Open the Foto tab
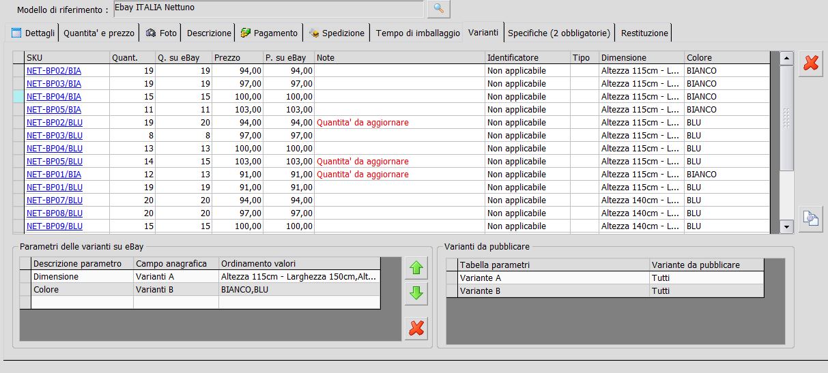Viewport: 828px width, 373px height. tap(161, 33)
